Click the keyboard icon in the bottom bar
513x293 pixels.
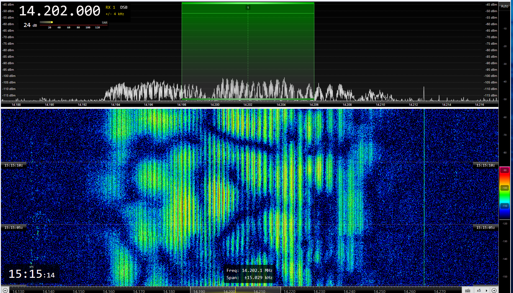pyautogui.click(x=468, y=291)
